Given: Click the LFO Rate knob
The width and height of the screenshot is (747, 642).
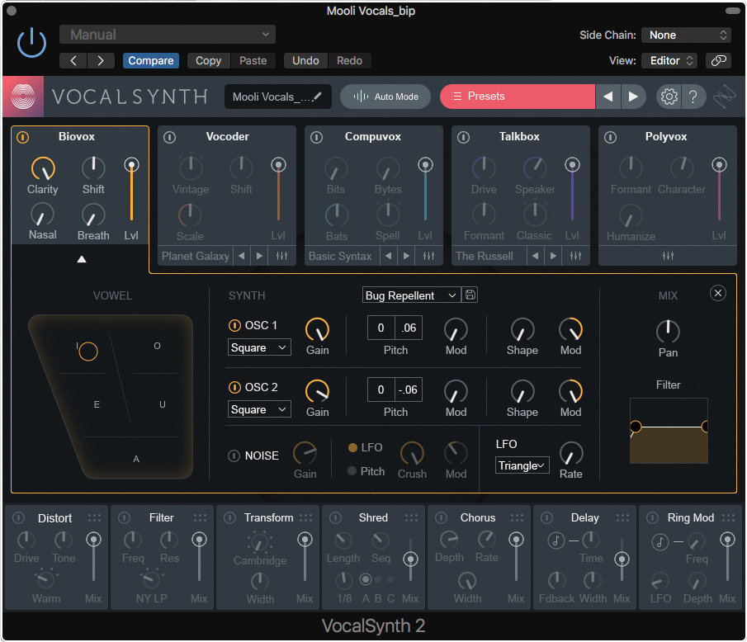Looking at the screenshot, I should click(570, 453).
